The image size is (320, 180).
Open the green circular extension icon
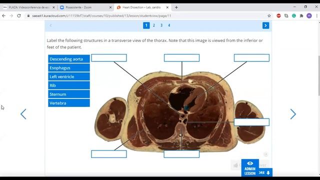click(294, 15)
